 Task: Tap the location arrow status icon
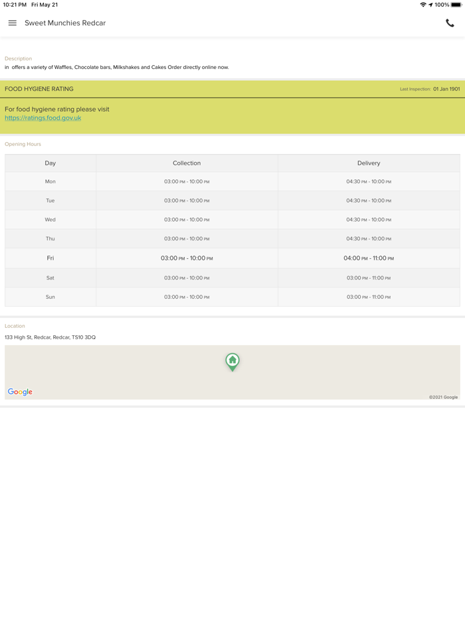(430, 5)
